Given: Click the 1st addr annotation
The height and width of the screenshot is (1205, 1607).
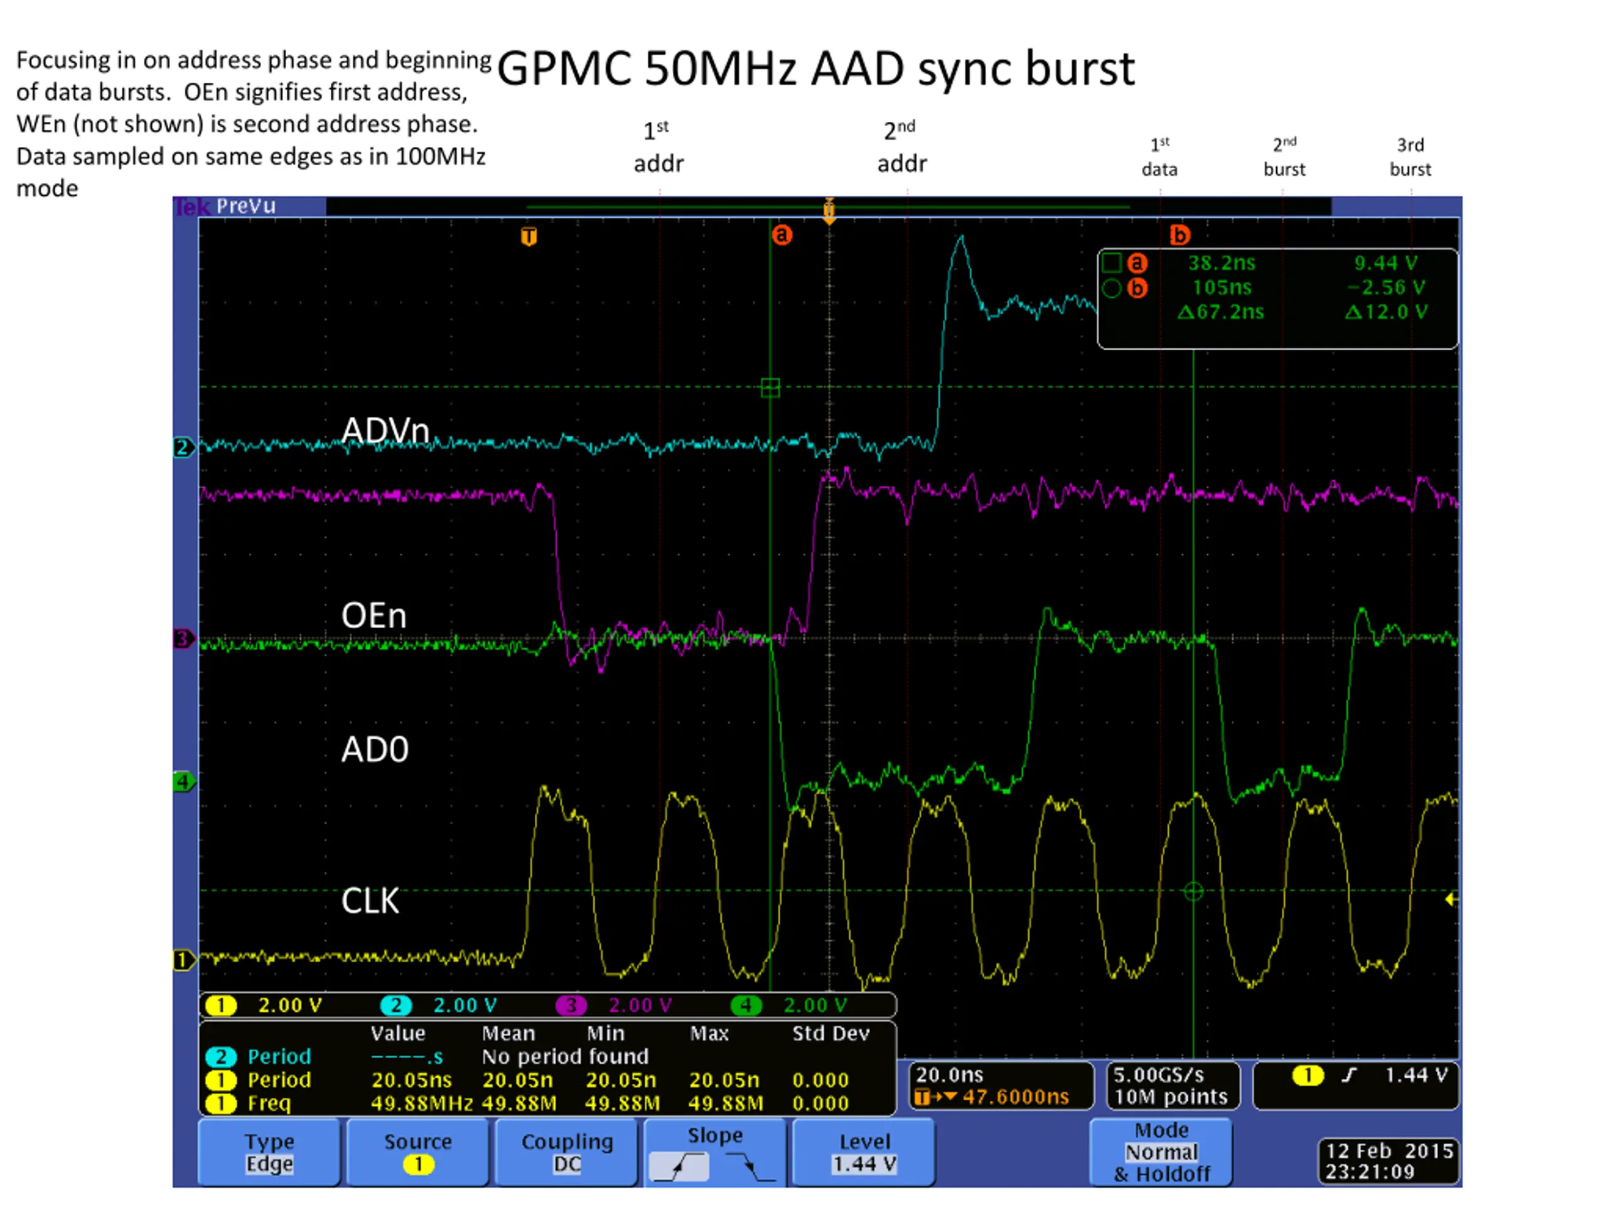Looking at the screenshot, I should (x=658, y=148).
